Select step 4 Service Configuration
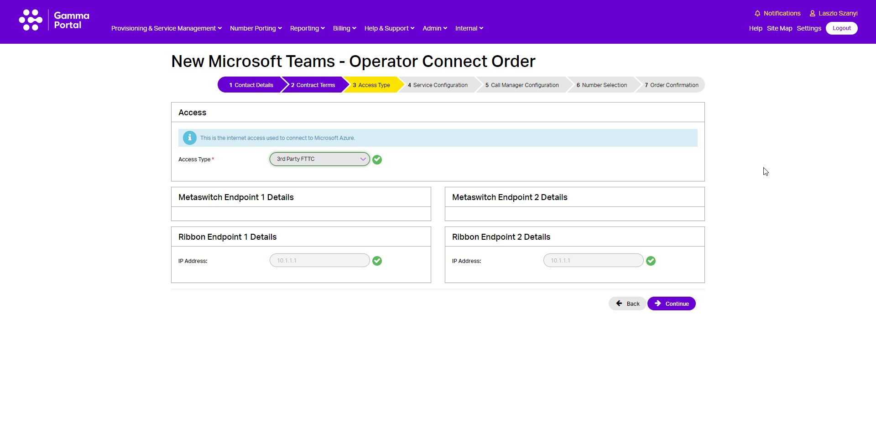 (438, 85)
